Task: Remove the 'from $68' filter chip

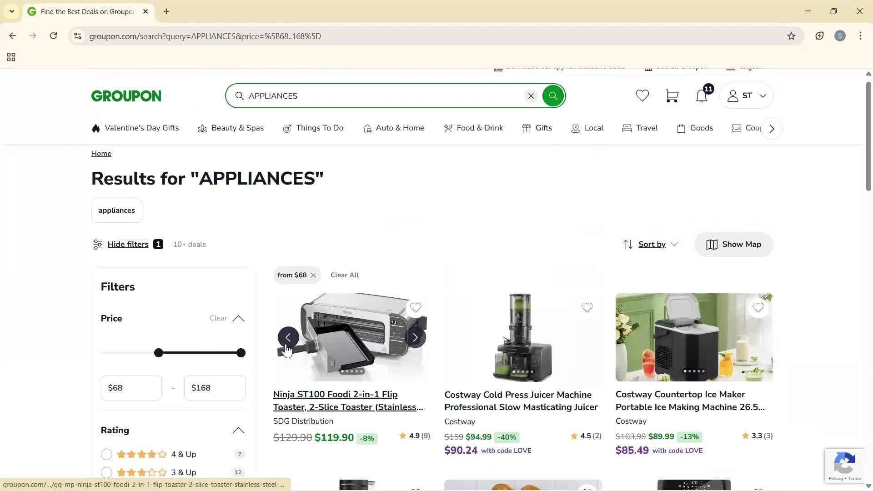Action: [314, 275]
